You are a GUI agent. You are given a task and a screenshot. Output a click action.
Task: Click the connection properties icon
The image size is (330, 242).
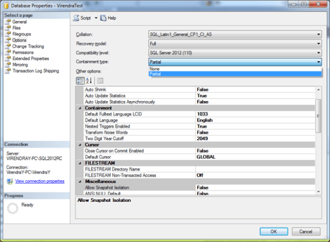point(9,181)
